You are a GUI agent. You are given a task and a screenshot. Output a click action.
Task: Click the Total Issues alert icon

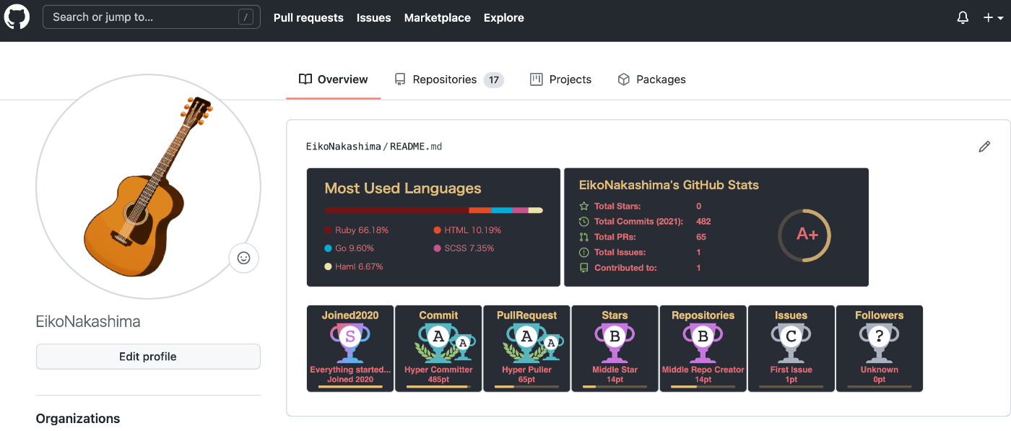584,252
